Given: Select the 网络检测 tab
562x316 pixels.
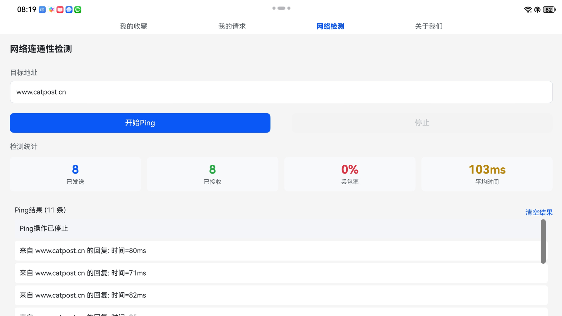Looking at the screenshot, I should click(x=330, y=26).
